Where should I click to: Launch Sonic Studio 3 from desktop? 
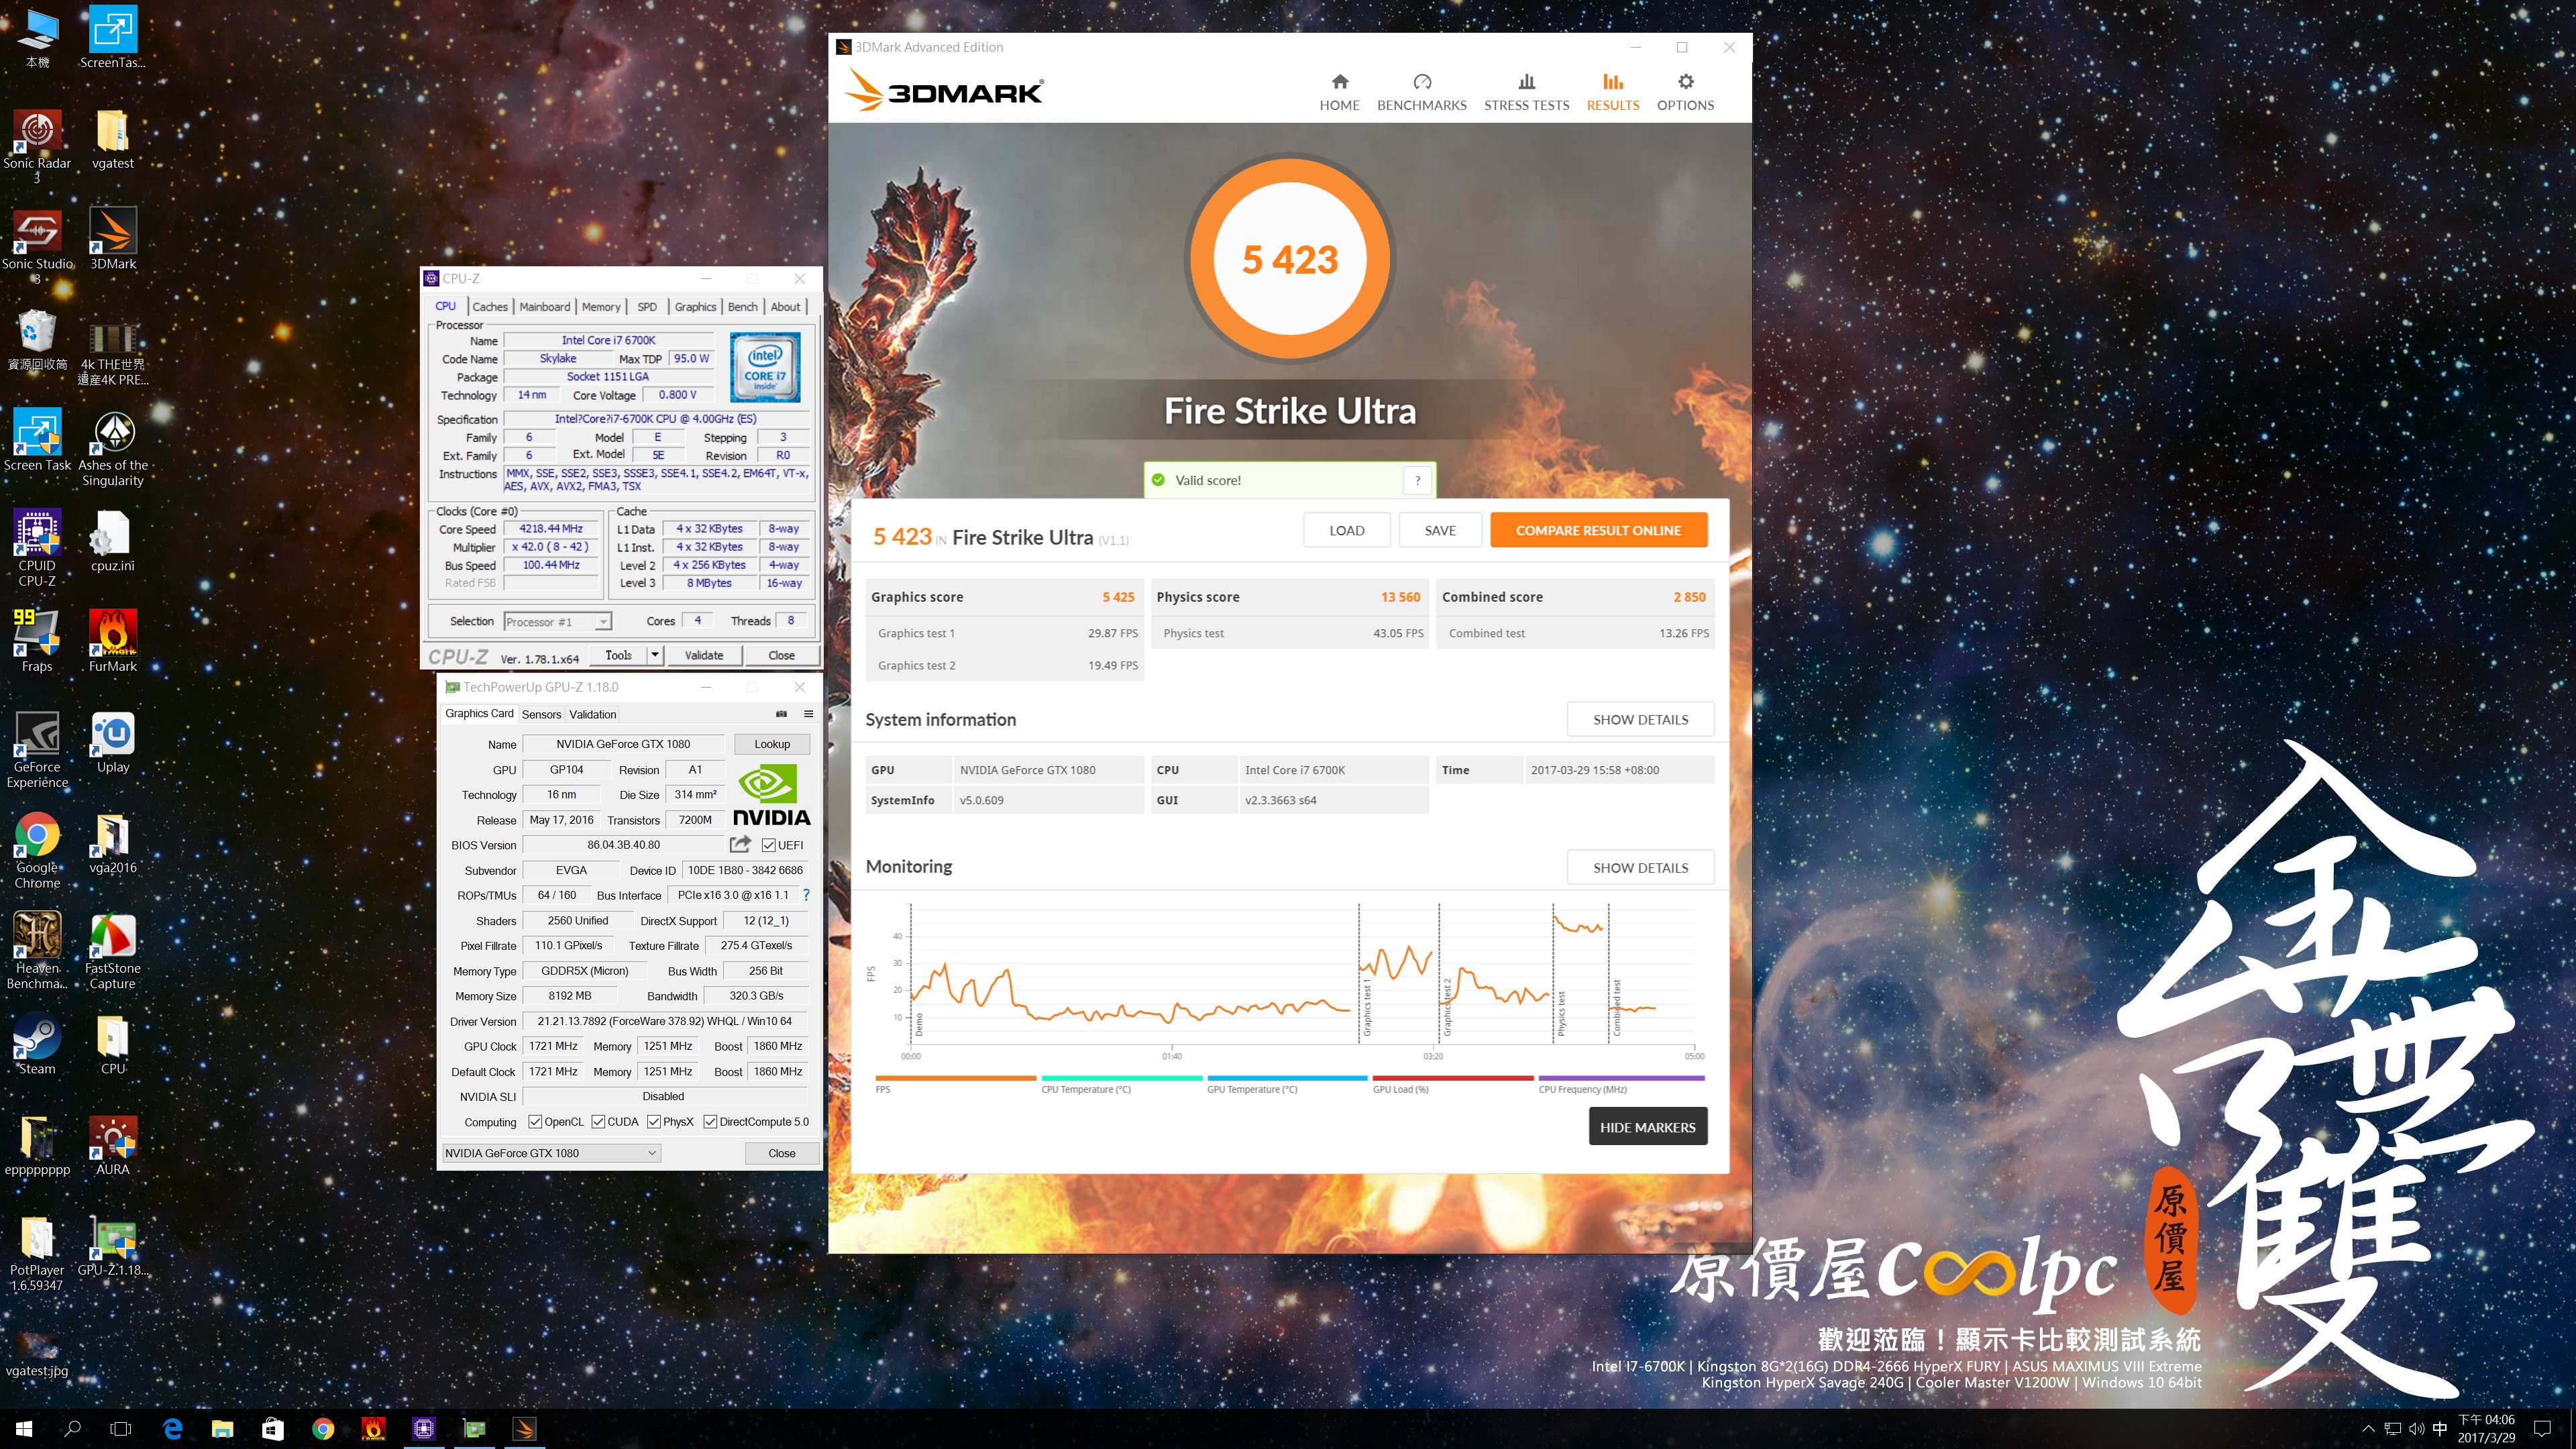[x=37, y=246]
